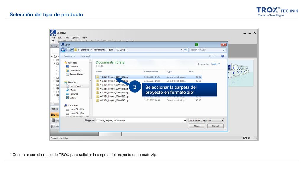The height and width of the screenshot is (170, 303).
Task: Click the refresh icon beside the address bar
Action: click(186, 50)
